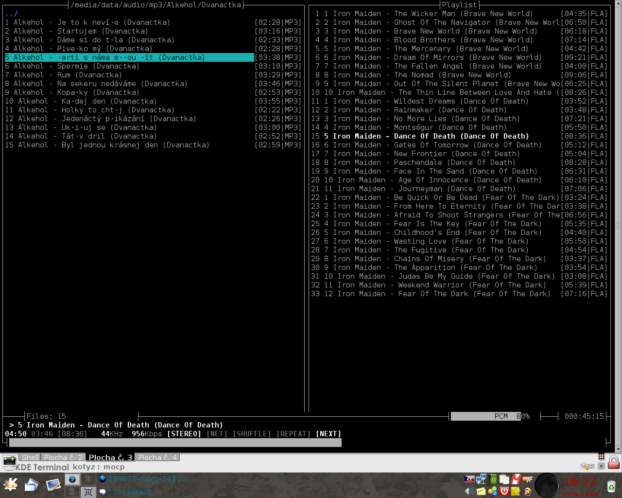Go to parent directory '../'
622x498 pixels.
coord(12,14)
